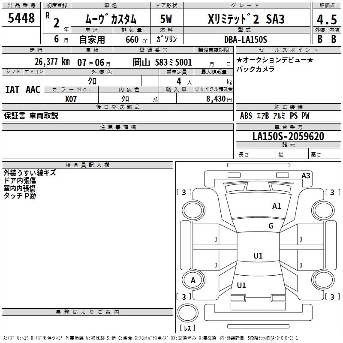Select grade Xリミテッド2 SA3
Image resolution: width=343 pixels, height=343 pixels.
coord(246,19)
